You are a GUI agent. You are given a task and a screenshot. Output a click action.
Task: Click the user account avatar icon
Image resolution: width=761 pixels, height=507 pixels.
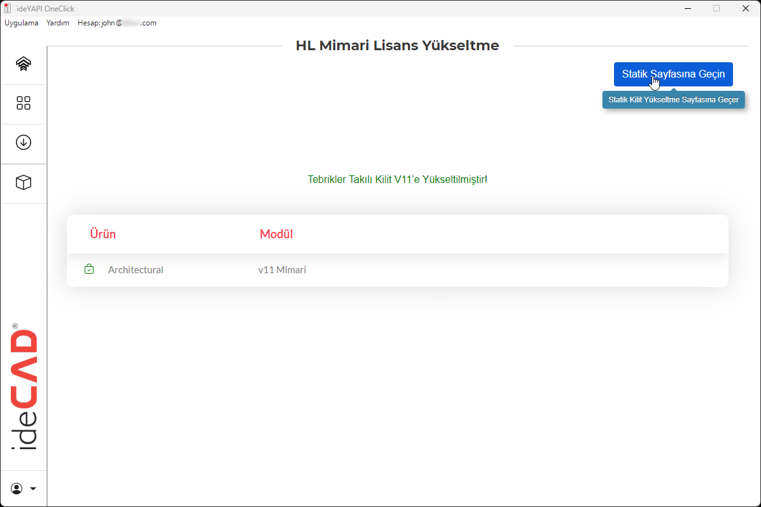[17, 489]
